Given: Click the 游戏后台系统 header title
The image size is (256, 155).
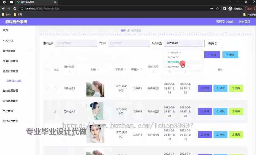Looking at the screenshot, I should tap(16, 22).
